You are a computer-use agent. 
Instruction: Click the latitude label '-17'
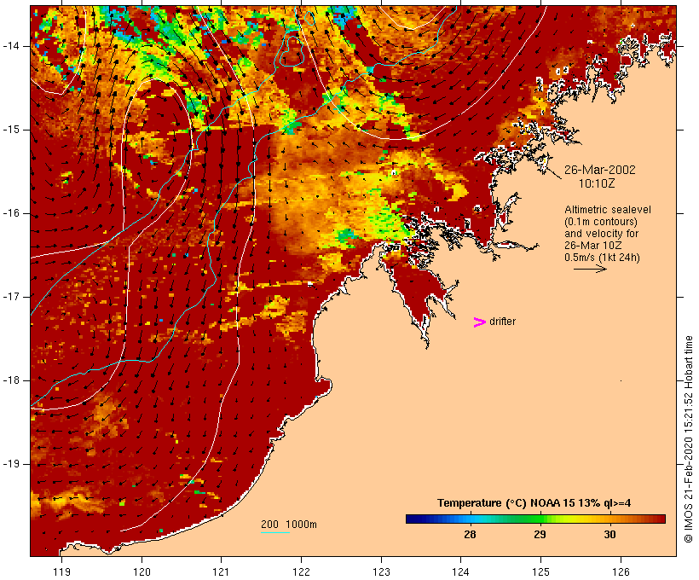[x=11, y=297]
